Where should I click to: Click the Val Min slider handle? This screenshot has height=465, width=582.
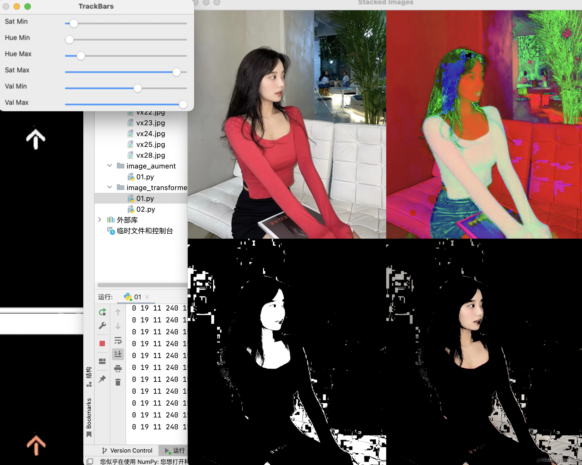click(138, 88)
